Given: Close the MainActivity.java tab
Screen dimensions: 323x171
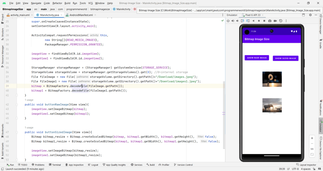Looking at the screenshot, I should click(x=62, y=15).
